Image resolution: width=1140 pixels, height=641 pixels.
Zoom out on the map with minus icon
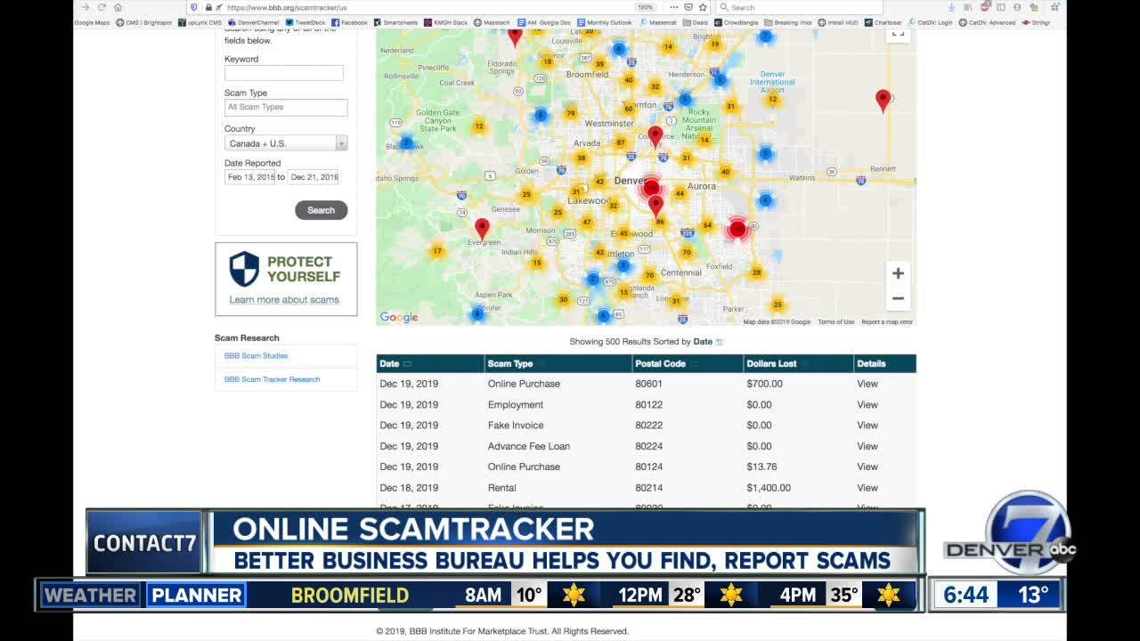click(x=898, y=298)
